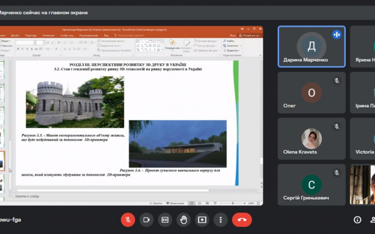Toggle bold Ж formatting
Viewport: 375px width, 234px height.
(18, 49)
